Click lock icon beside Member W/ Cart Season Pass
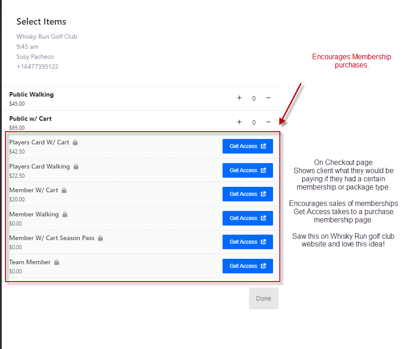Screen dimensions: 405x349 coord(101,238)
